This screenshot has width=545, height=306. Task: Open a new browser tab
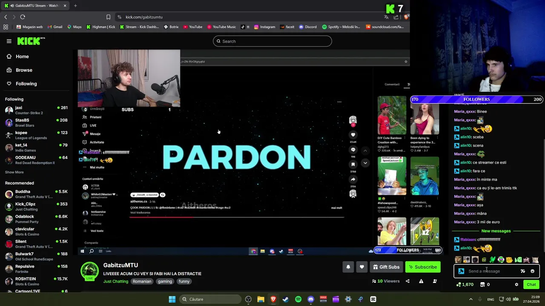pyautogui.click(x=75, y=6)
